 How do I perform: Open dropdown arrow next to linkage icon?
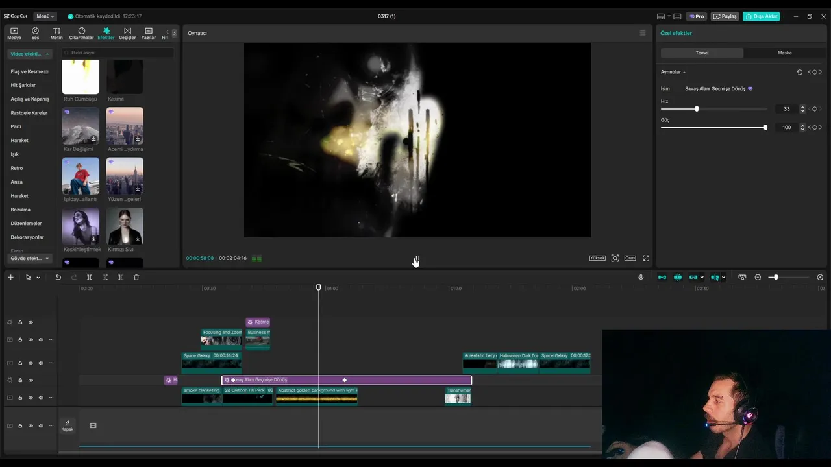click(702, 278)
